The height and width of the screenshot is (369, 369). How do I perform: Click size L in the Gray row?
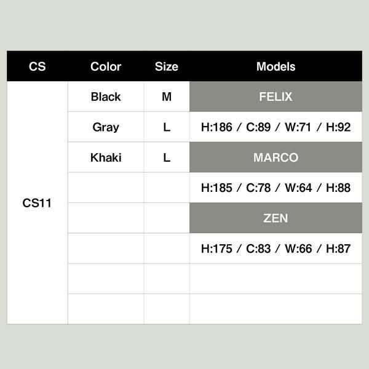click(x=167, y=127)
